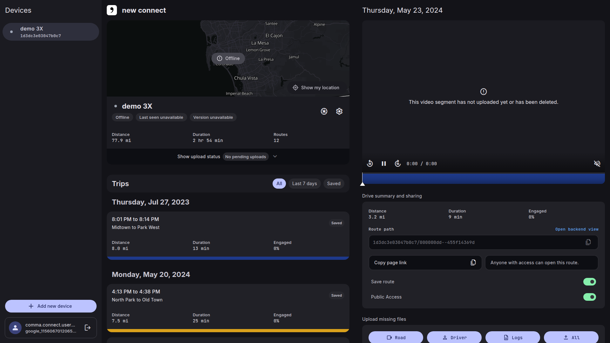Toggle the Save route switch
Screen dimensions: 610x343
pos(589,282)
